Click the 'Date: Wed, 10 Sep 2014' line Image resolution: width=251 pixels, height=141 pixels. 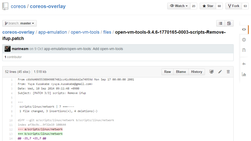point(49,88)
